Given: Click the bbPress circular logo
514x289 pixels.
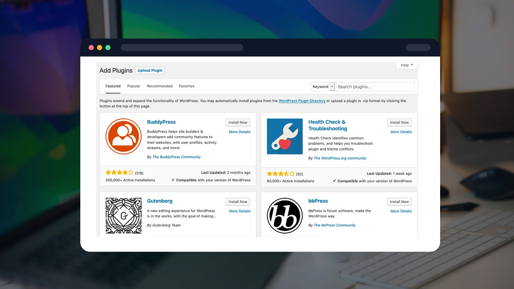Looking at the screenshot, I should (x=285, y=215).
